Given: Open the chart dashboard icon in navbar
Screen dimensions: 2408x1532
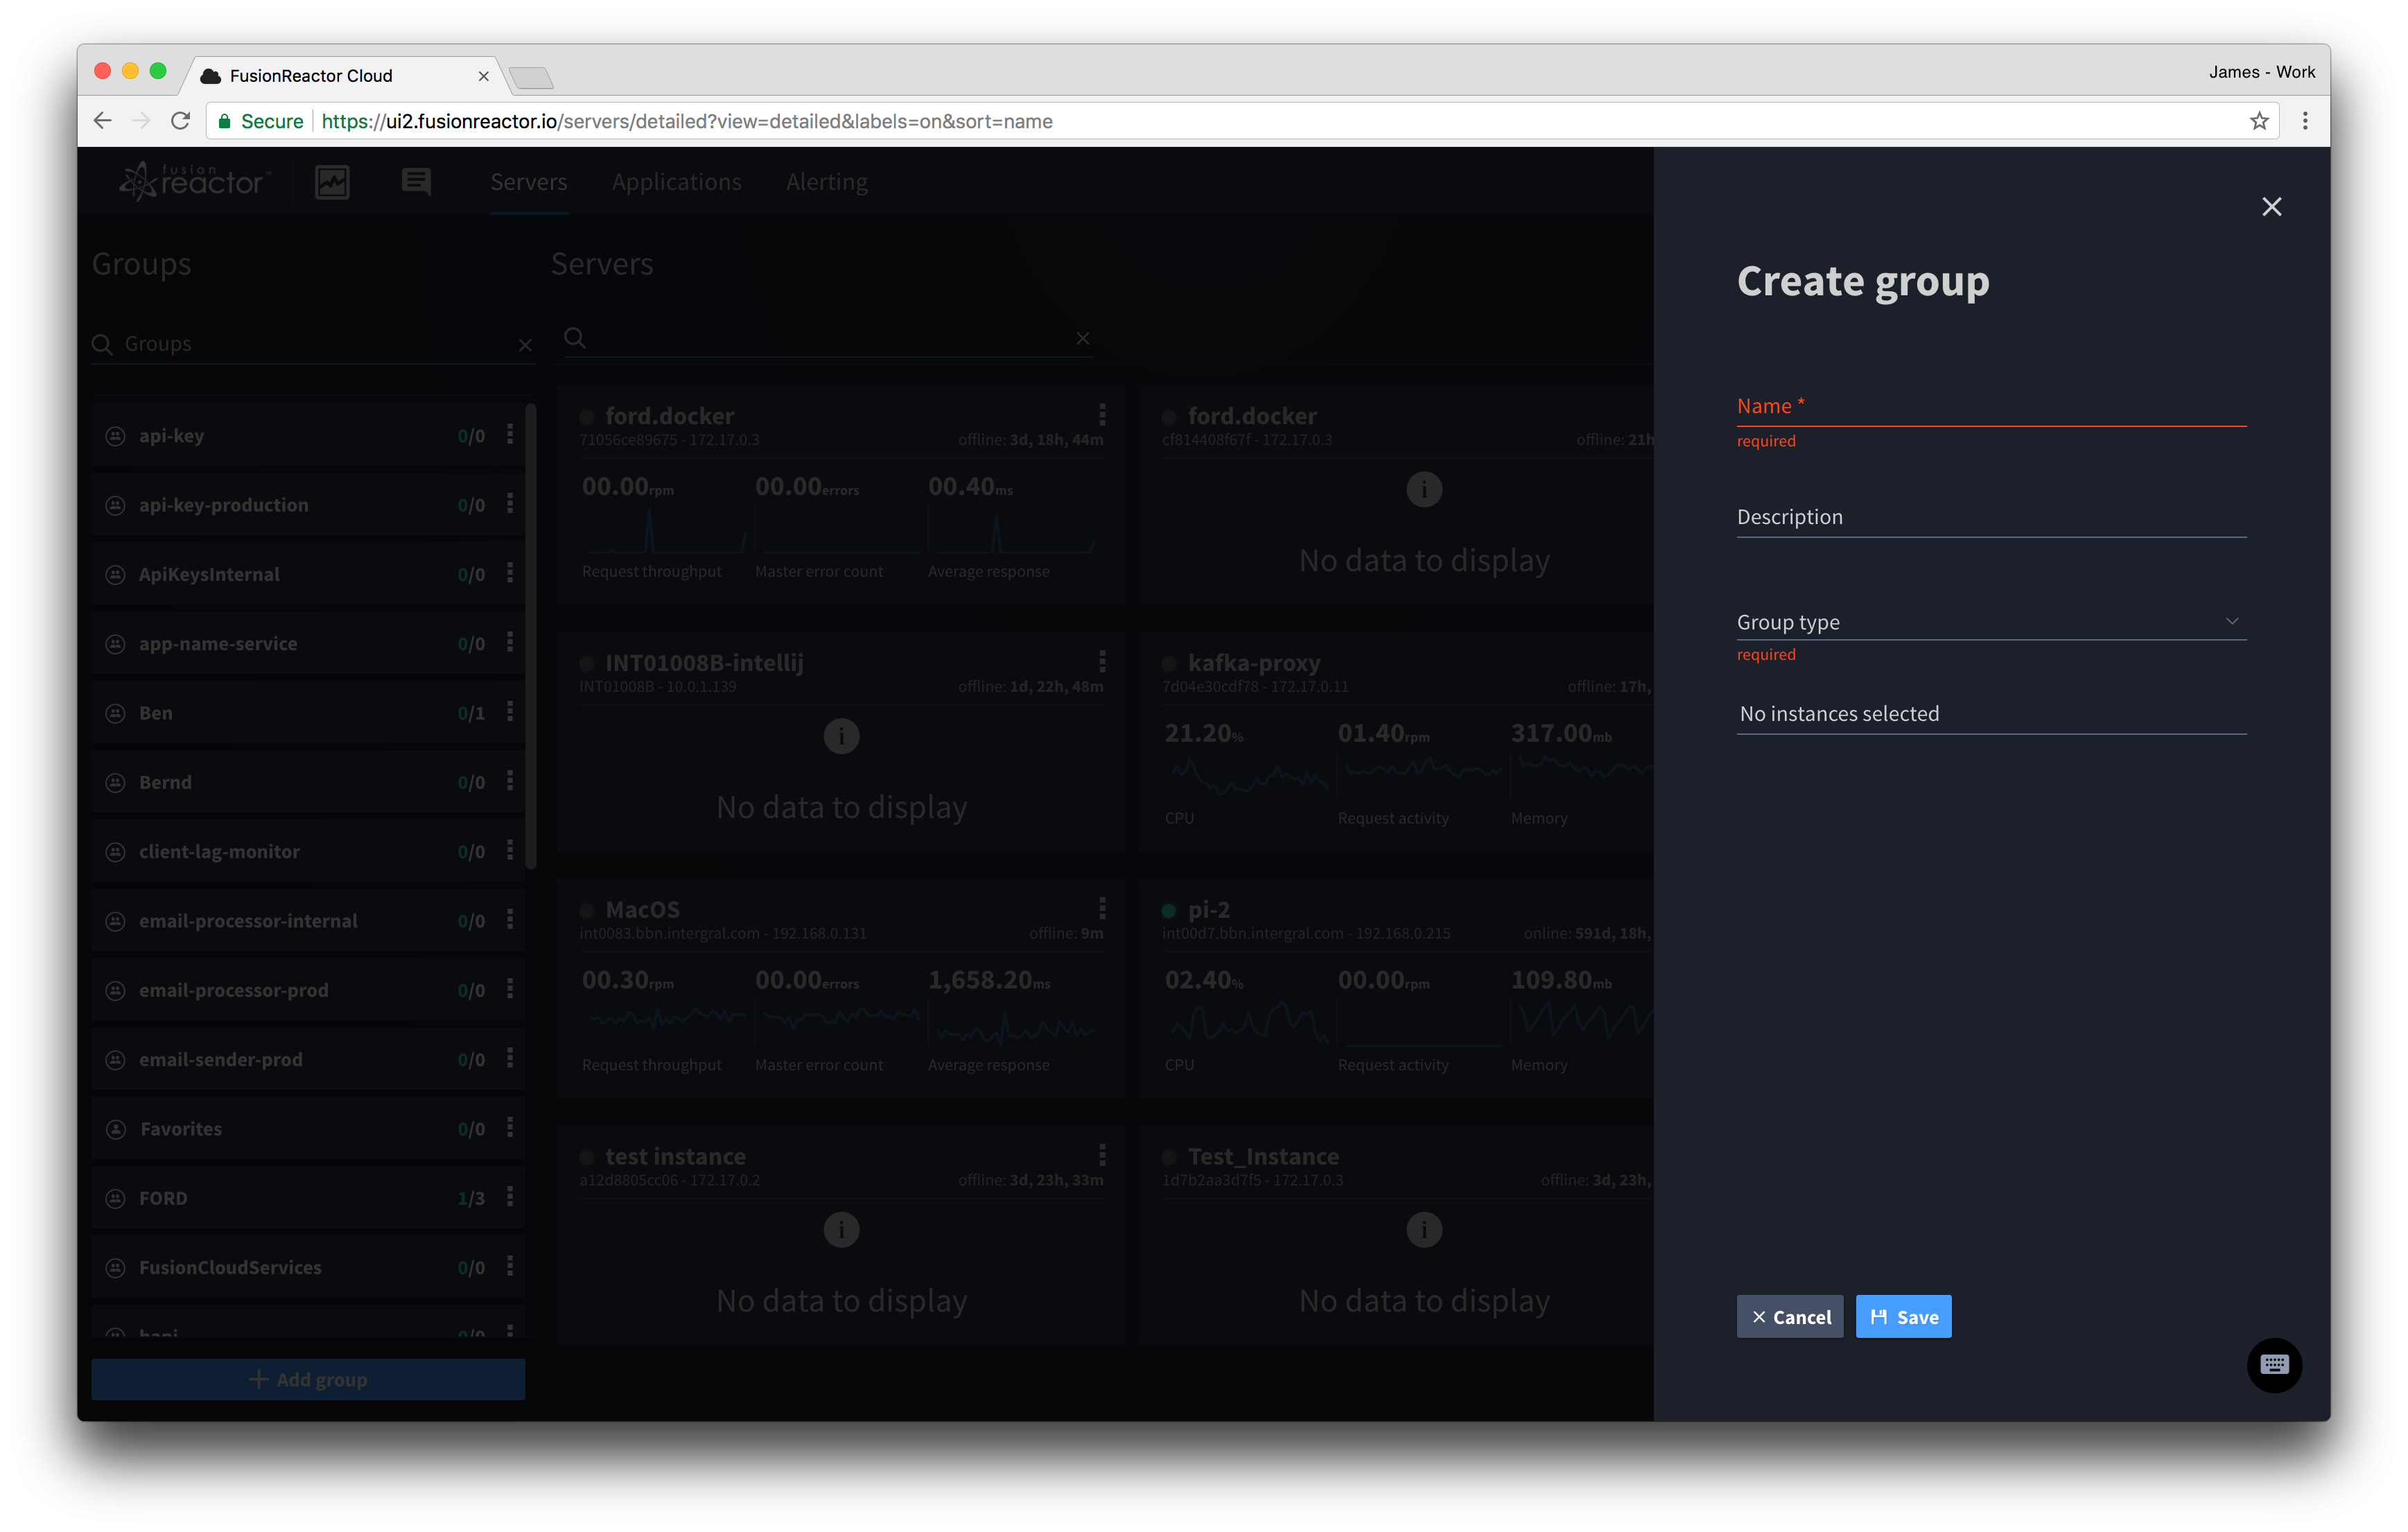Looking at the screenshot, I should click(332, 182).
